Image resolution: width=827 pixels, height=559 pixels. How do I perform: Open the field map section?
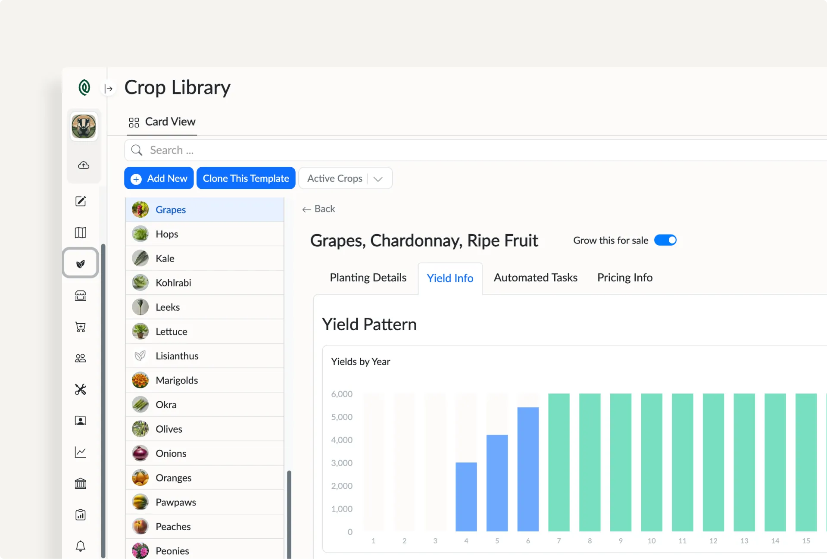[80, 232]
